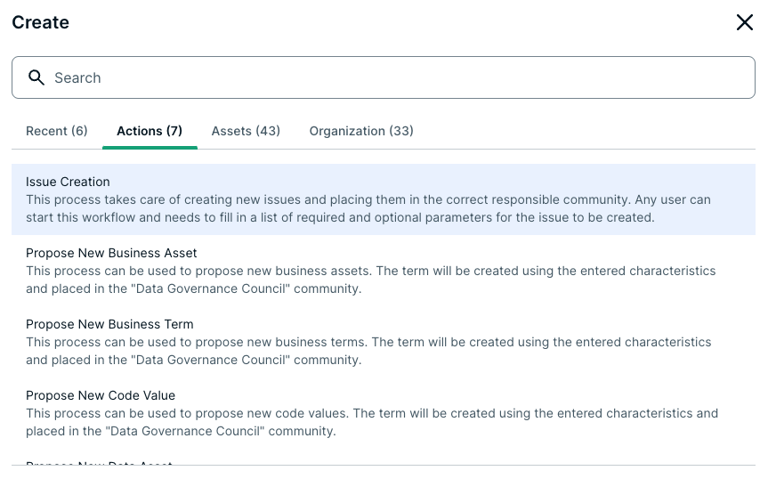
Task: Click the Propose New Business Asset description
Action: [x=371, y=280]
